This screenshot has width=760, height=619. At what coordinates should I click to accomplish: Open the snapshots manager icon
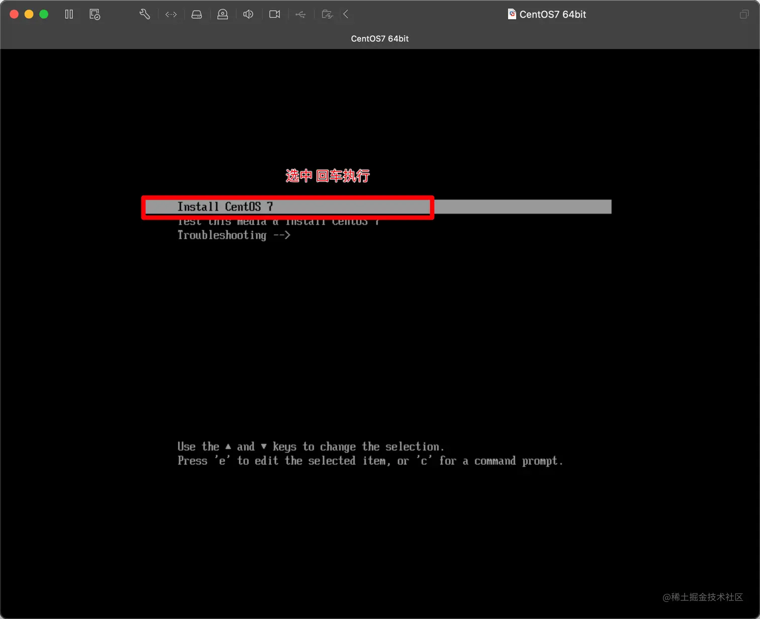(x=95, y=14)
